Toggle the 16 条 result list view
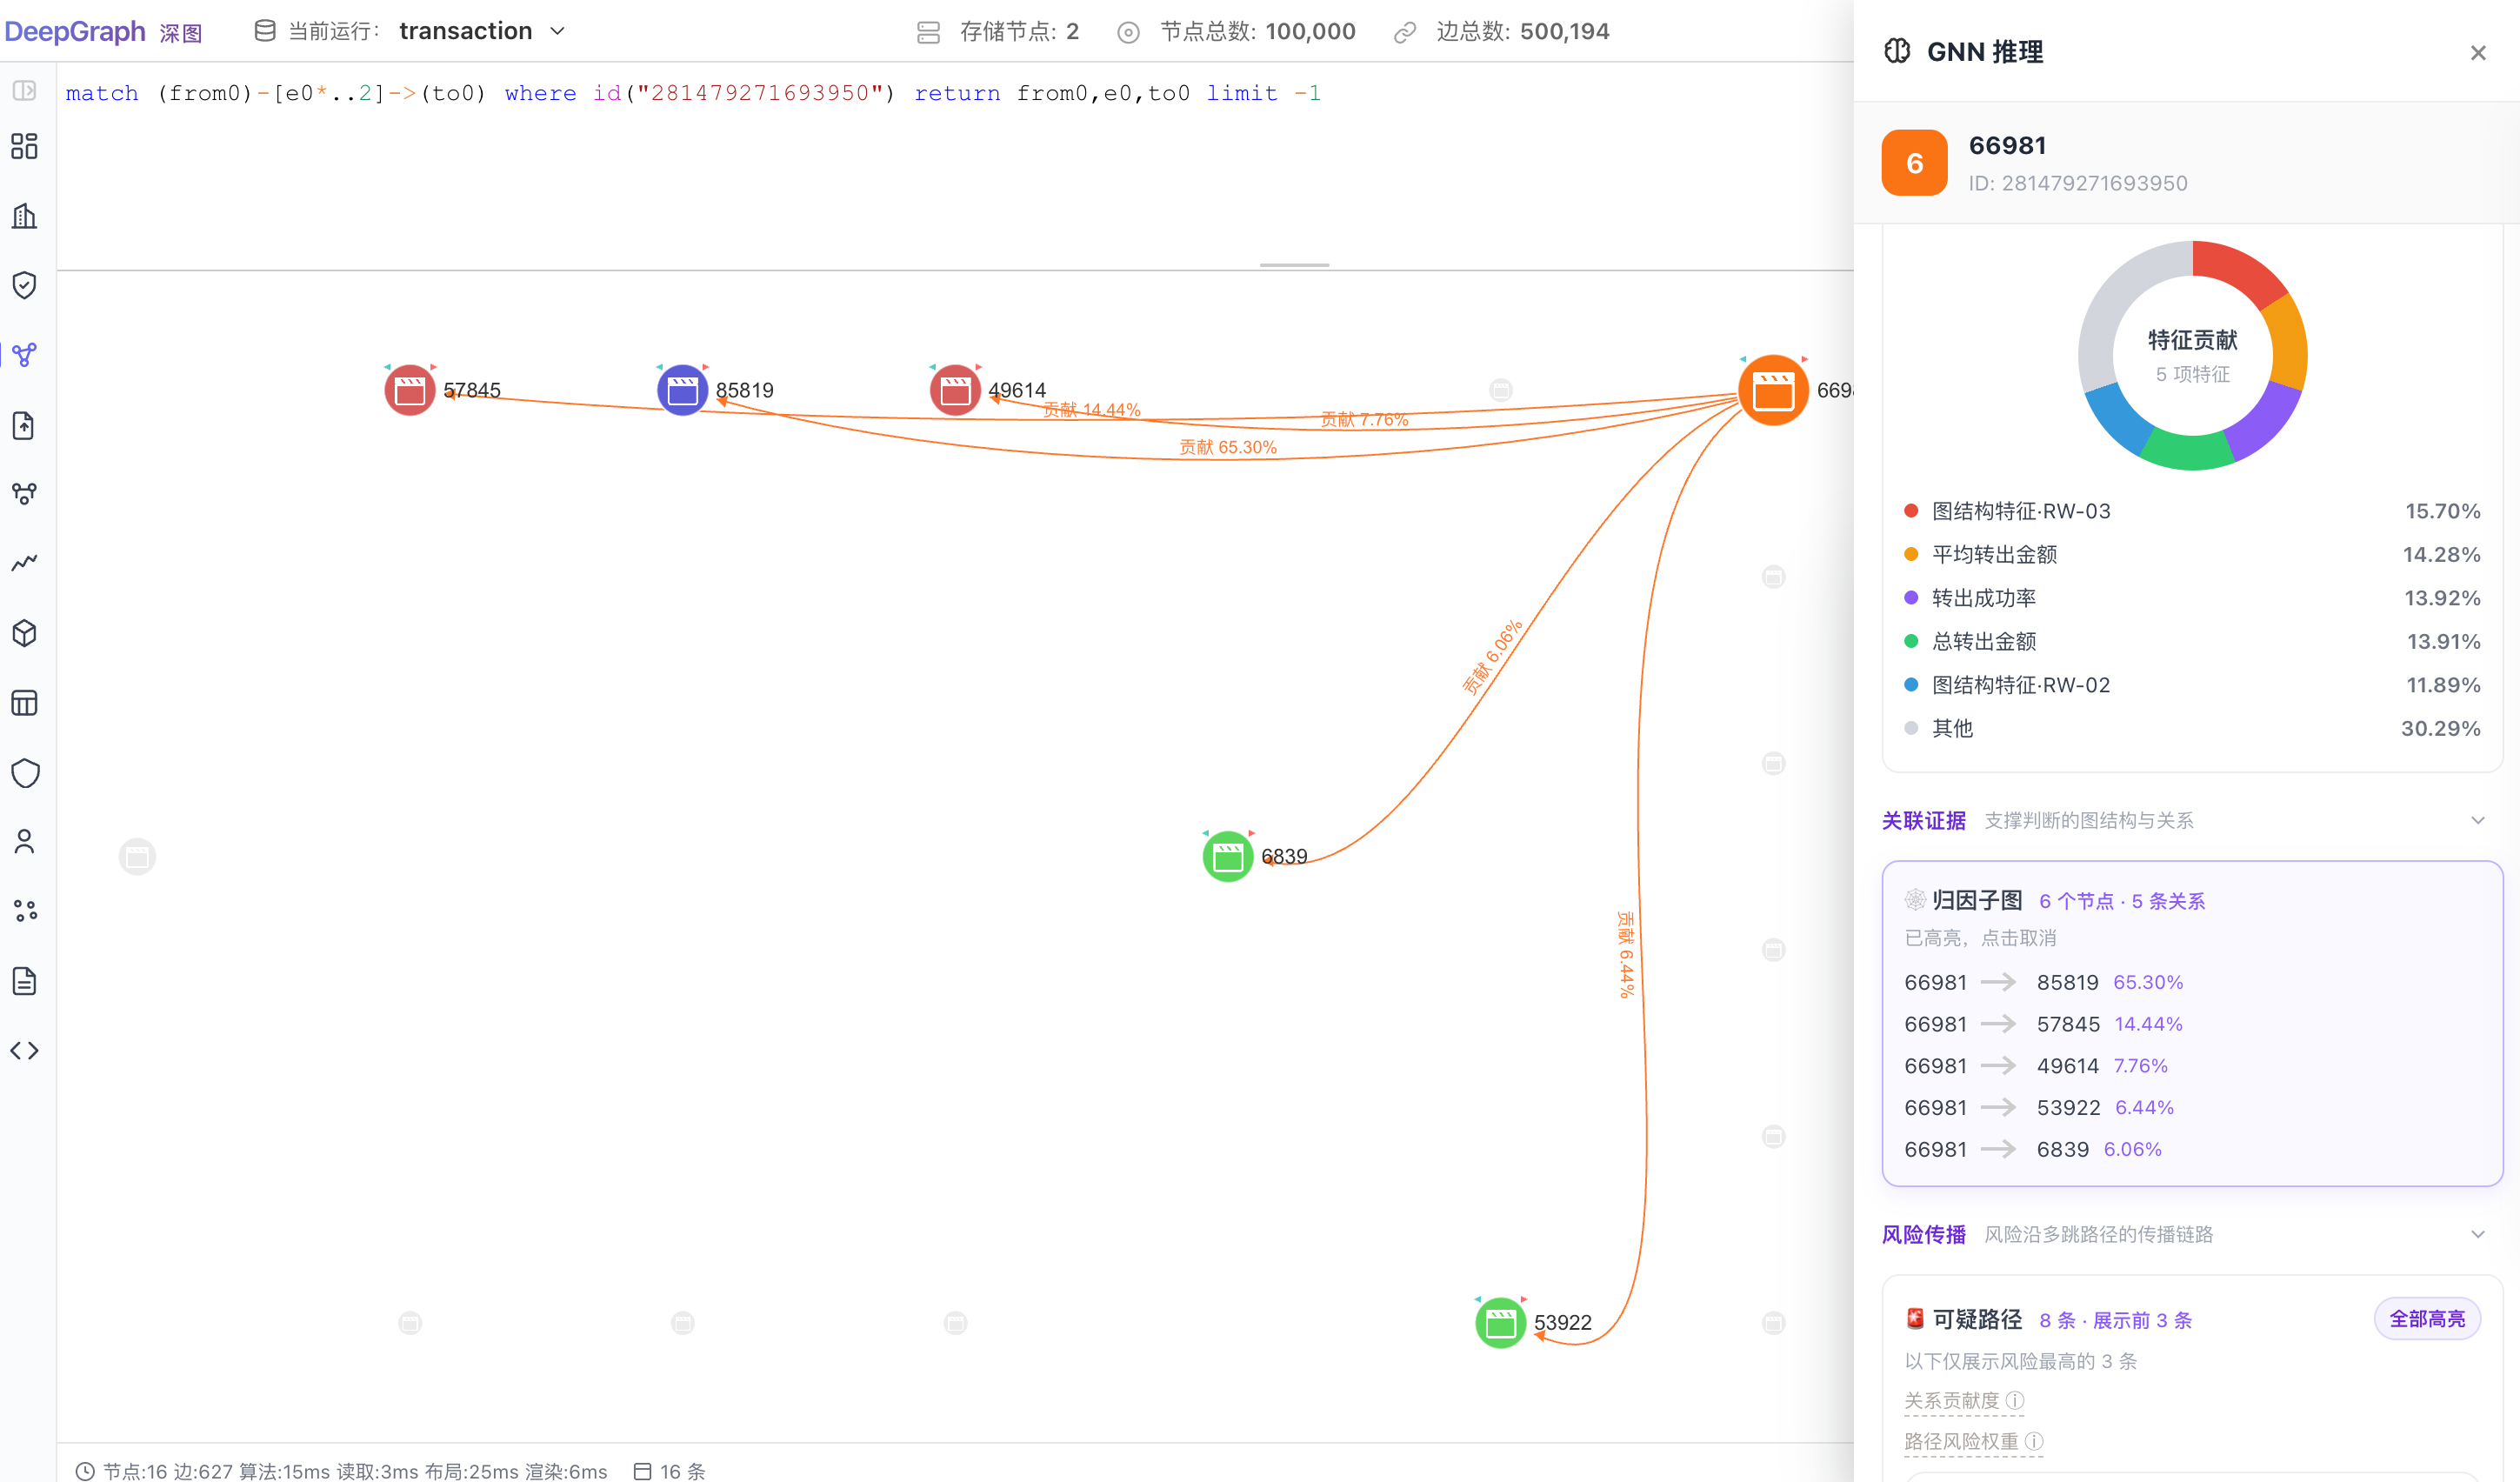The width and height of the screenshot is (2520, 1482). (670, 1471)
